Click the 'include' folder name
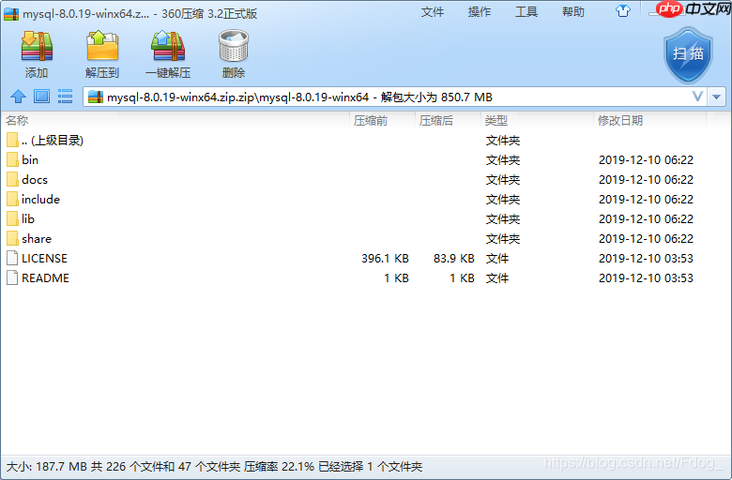Screen dimensions: 732x480 pyautogui.click(x=40, y=199)
